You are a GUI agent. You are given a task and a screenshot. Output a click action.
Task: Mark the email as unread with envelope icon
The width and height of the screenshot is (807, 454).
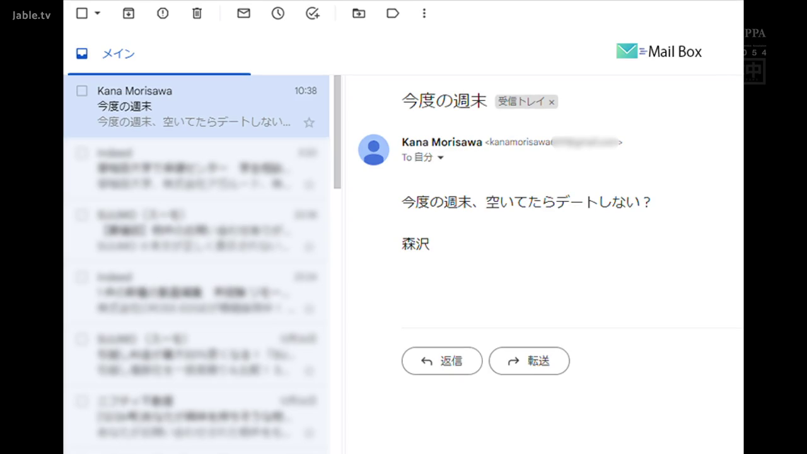(x=243, y=13)
